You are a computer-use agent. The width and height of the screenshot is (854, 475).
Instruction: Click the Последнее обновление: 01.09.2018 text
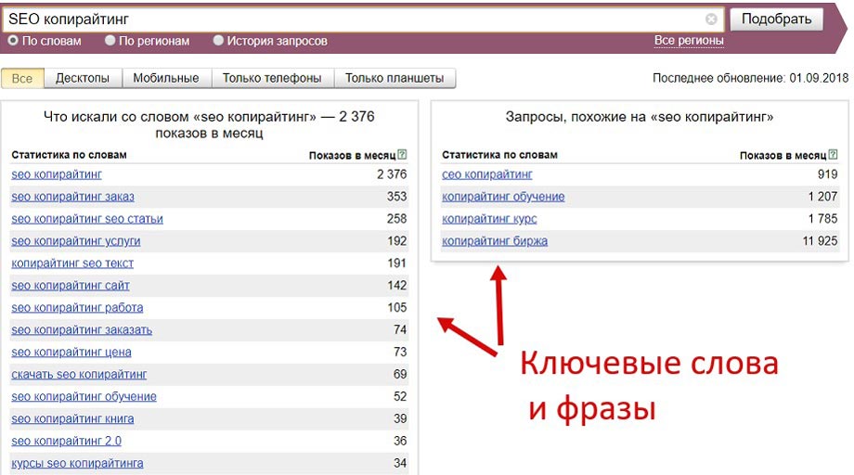pos(751,78)
